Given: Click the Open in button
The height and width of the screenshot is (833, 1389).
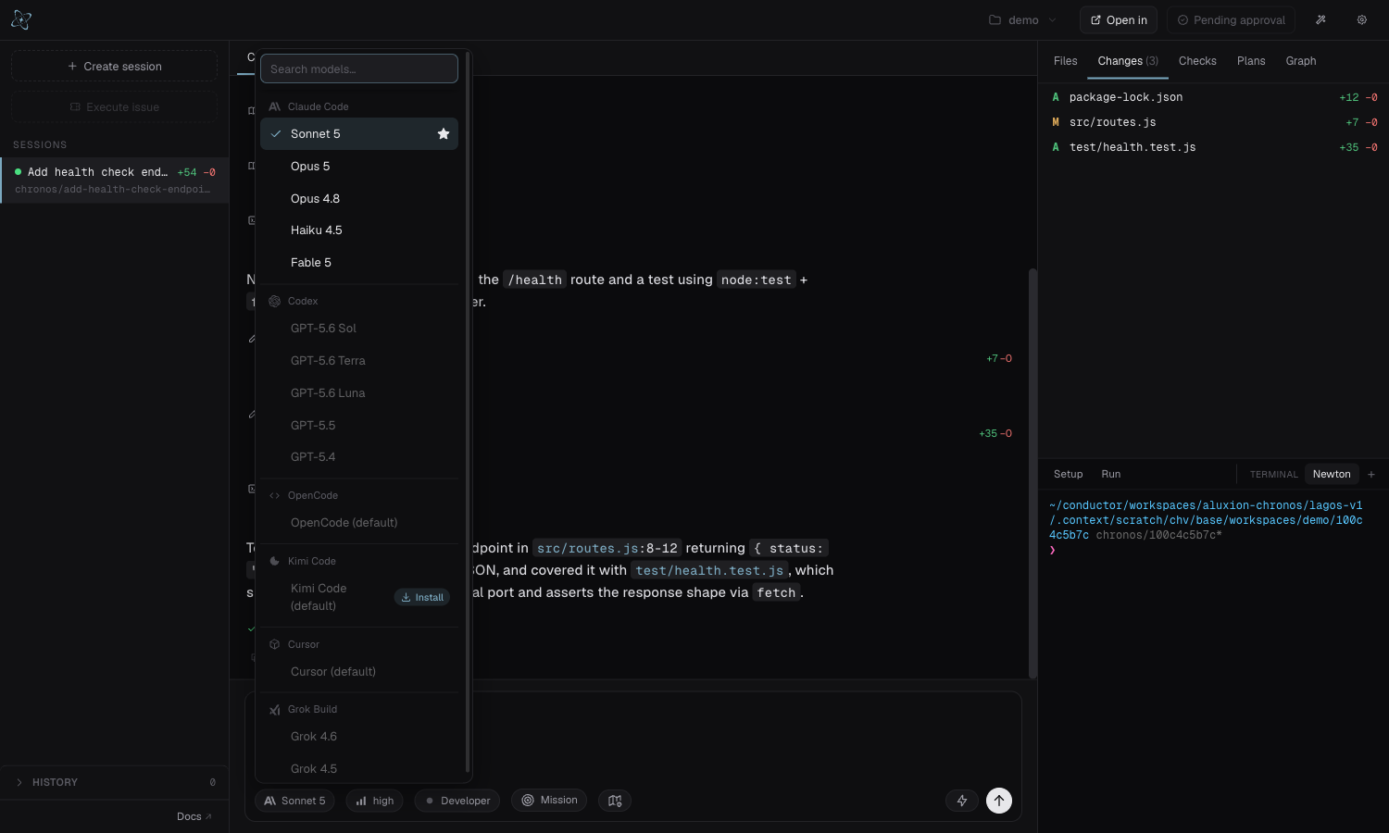Looking at the screenshot, I should (1119, 20).
